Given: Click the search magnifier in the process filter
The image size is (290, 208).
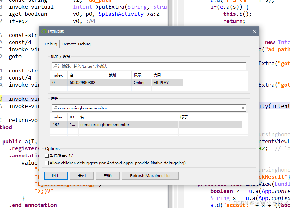Looking at the screenshot, I should pyautogui.click(x=55, y=108).
